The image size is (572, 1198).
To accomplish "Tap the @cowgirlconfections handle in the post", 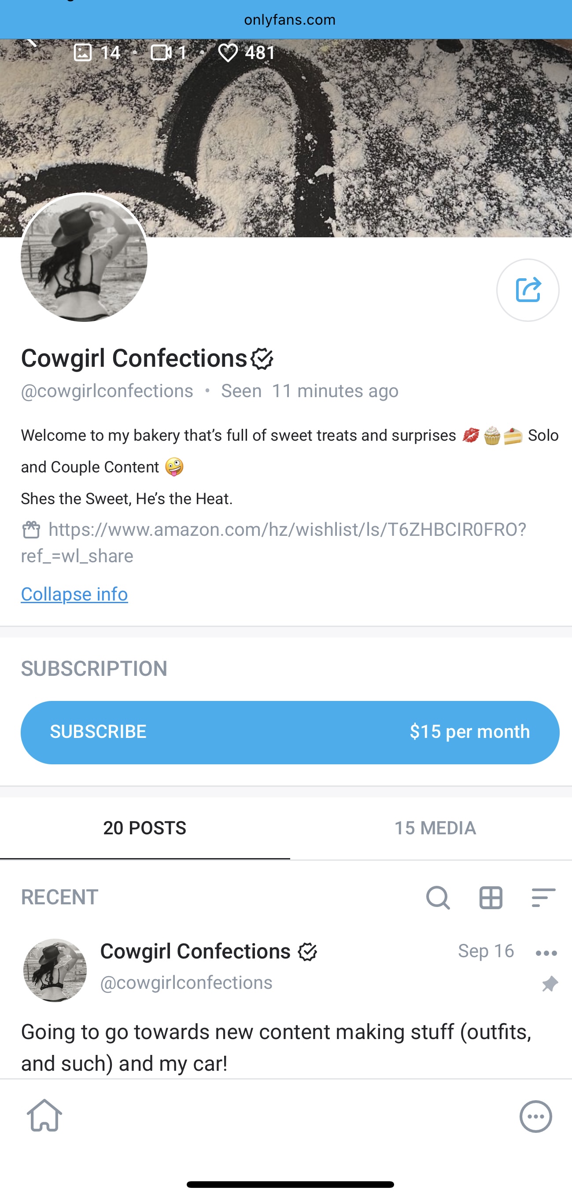I will tap(186, 983).
